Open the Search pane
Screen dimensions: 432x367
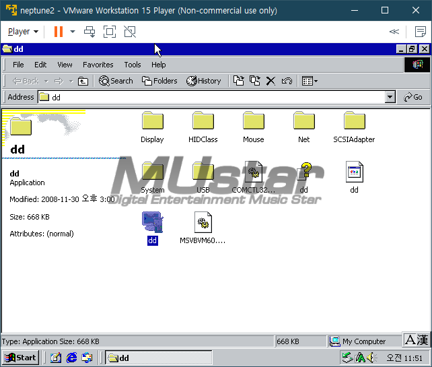point(116,81)
